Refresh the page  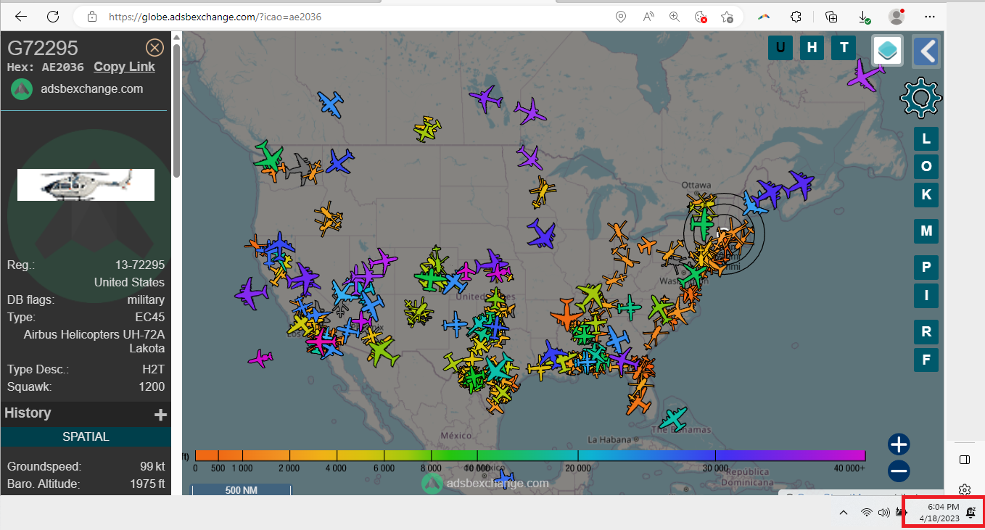click(x=52, y=16)
